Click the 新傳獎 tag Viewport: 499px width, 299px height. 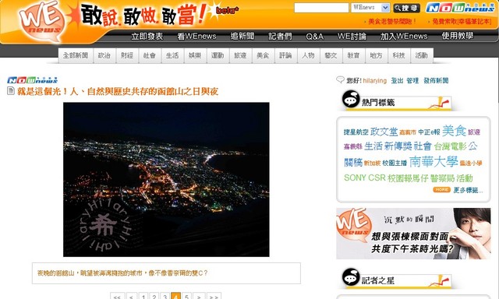(398, 146)
